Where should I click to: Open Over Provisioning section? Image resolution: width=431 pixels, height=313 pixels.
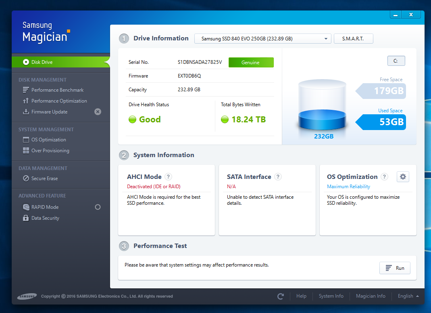tap(50, 151)
